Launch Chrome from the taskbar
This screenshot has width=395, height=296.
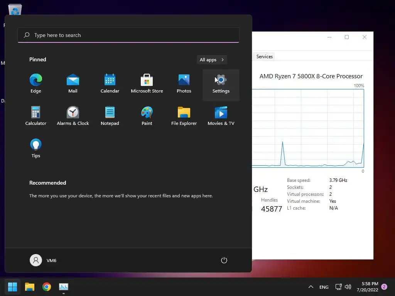(x=47, y=287)
